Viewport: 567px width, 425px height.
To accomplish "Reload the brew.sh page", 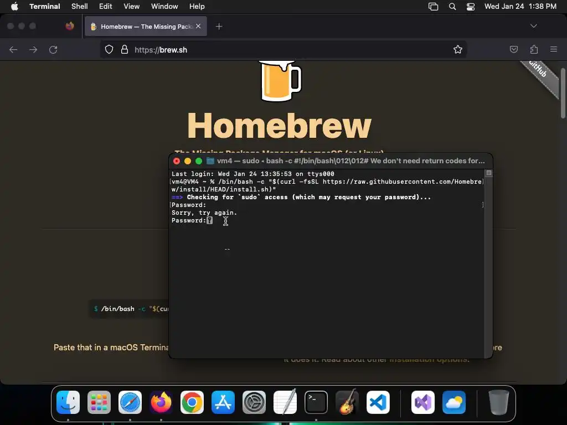I will pos(53,50).
